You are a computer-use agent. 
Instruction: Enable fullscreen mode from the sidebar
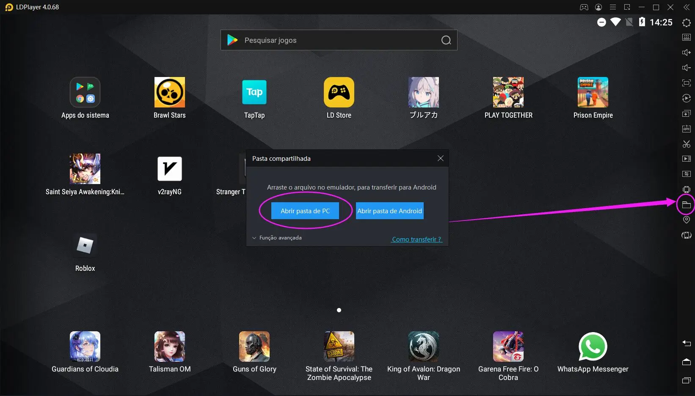click(x=686, y=83)
